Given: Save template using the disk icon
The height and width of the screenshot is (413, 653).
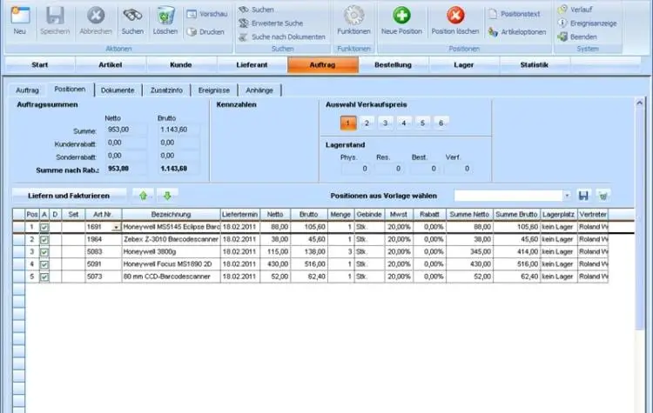Looking at the screenshot, I should [583, 196].
